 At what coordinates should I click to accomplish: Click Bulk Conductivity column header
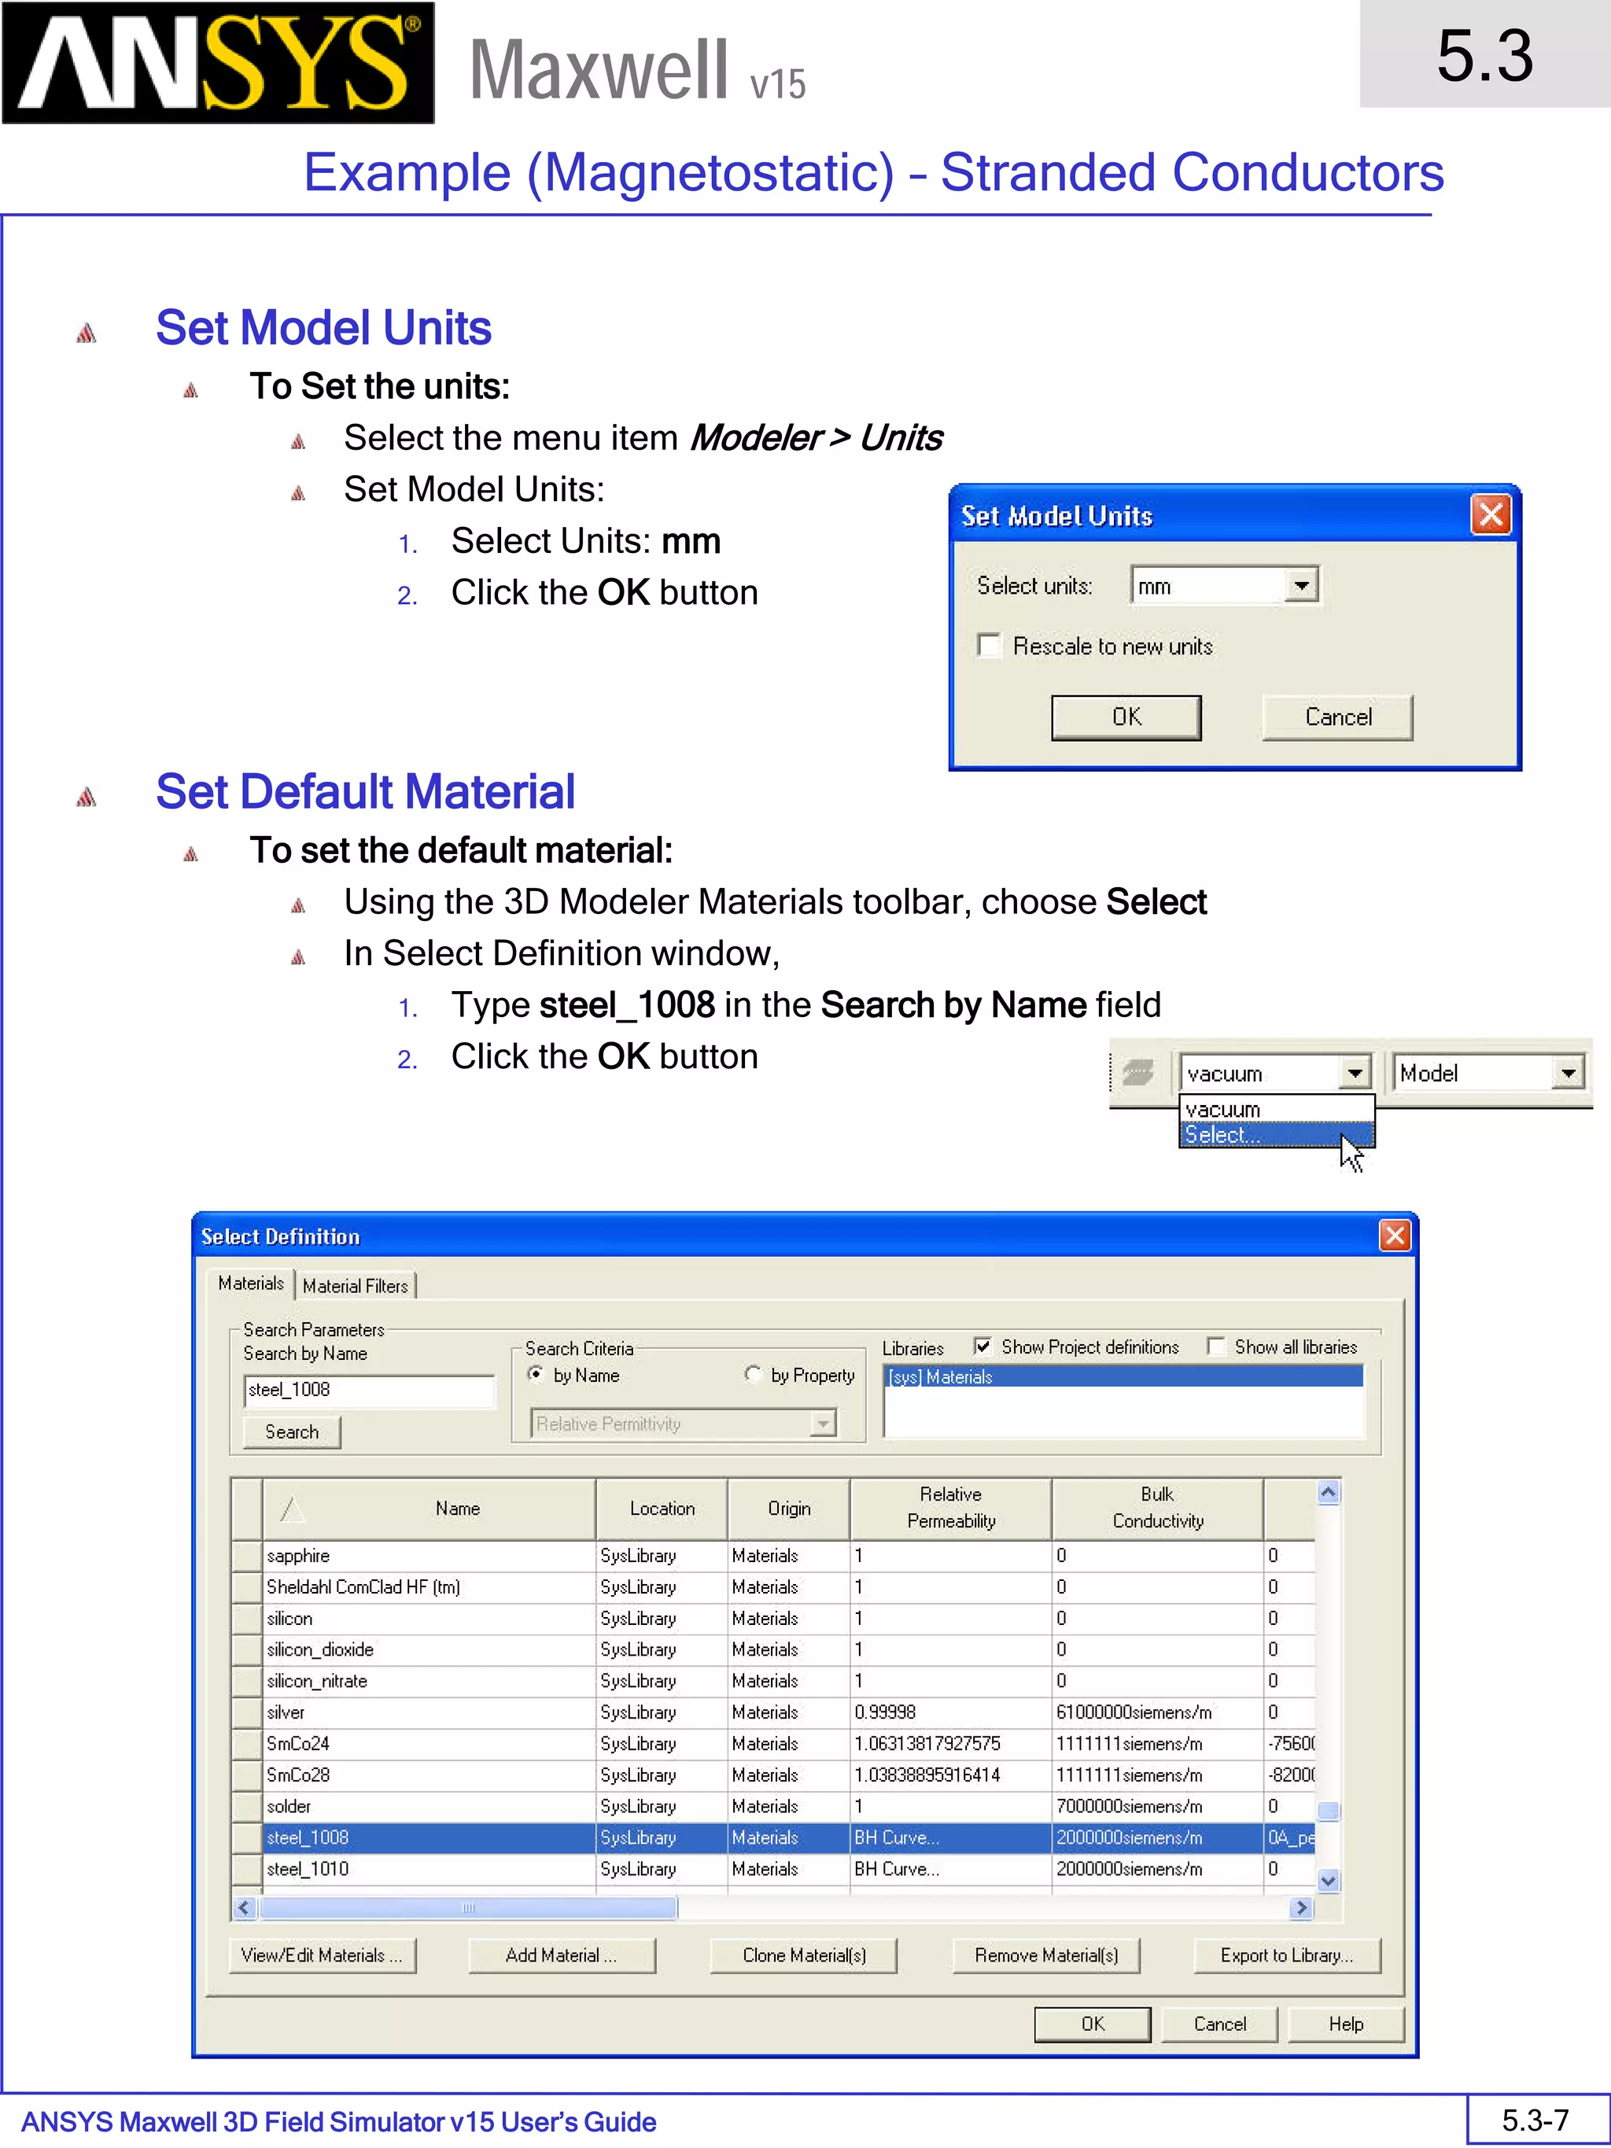(1157, 1508)
